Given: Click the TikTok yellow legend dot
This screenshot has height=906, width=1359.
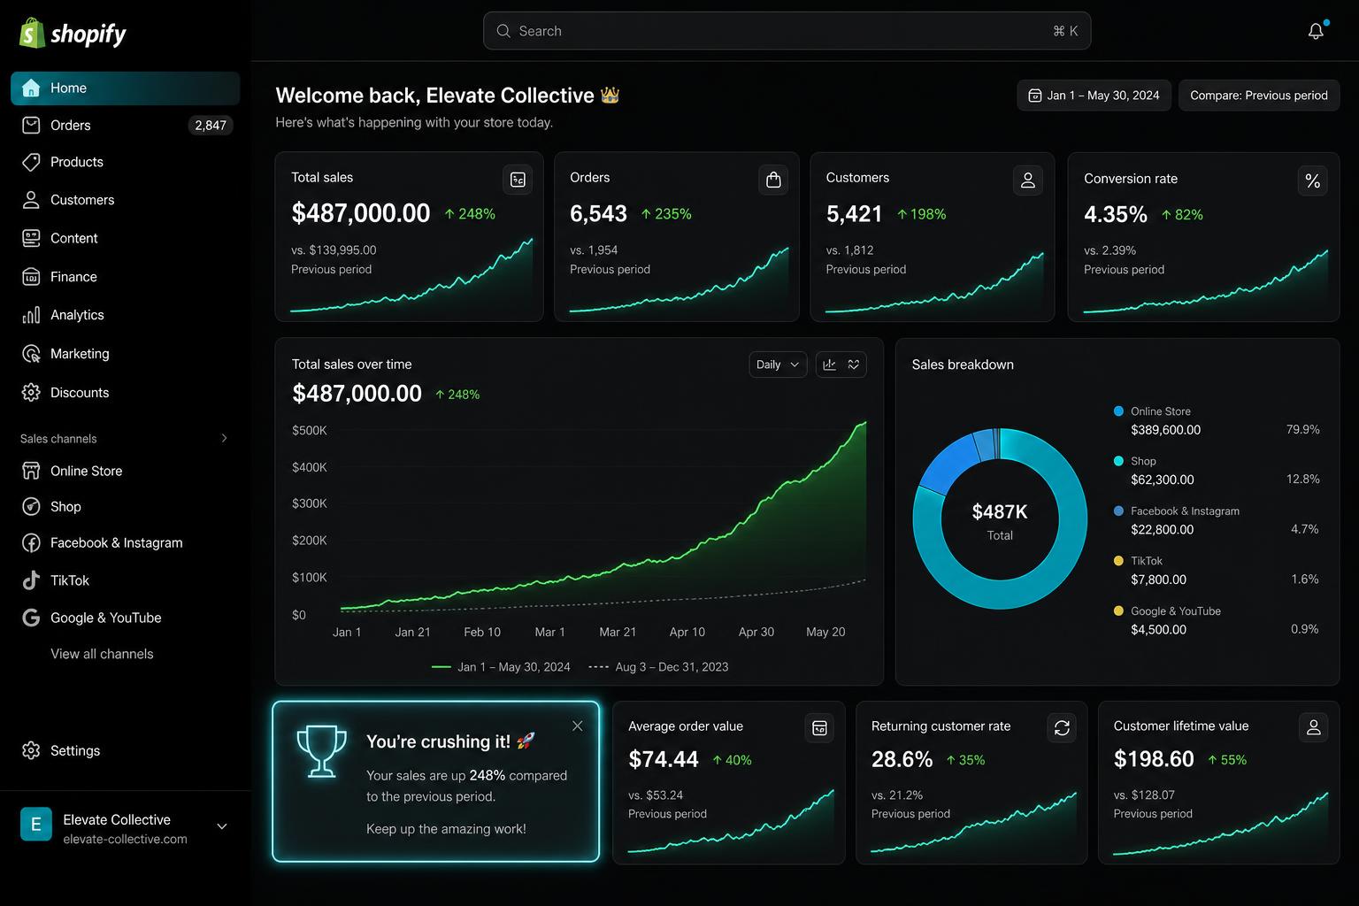Looking at the screenshot, I should pos(1118,561).
